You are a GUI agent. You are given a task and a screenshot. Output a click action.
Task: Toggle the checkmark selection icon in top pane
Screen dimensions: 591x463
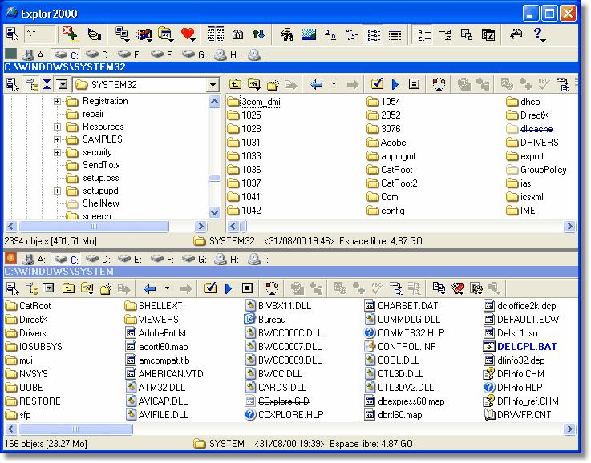point(377,84)
